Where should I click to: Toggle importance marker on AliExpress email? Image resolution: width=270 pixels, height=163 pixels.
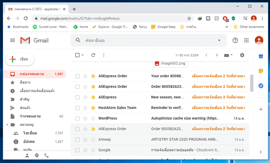click(93, 98)
